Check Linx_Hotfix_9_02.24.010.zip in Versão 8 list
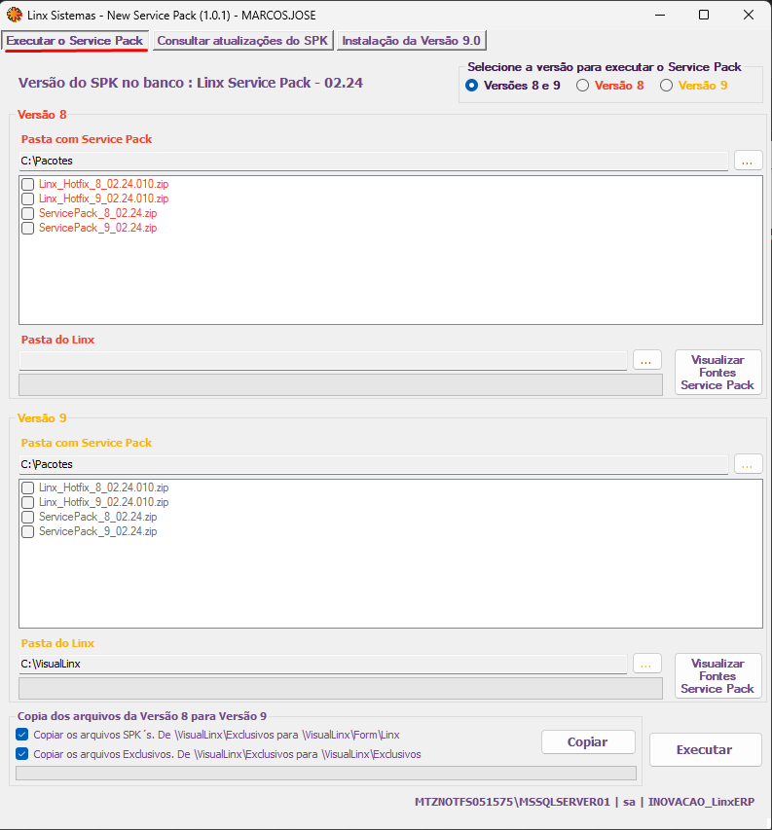The height and width of the screenshot is (830, 772). (x=27, y=199)
